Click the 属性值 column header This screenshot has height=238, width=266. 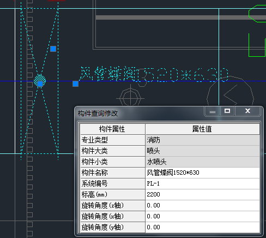[202, 129]
